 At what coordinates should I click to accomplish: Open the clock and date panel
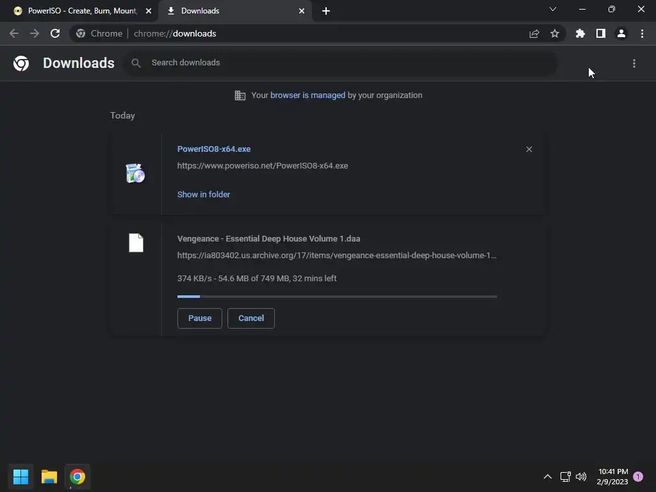612,477
